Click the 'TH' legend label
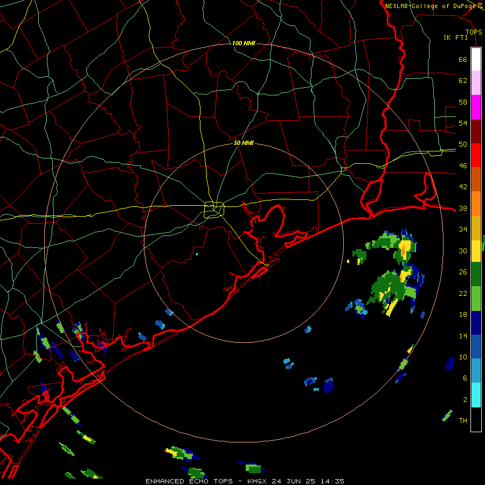 pyautogui.click(x=463, y=421)
